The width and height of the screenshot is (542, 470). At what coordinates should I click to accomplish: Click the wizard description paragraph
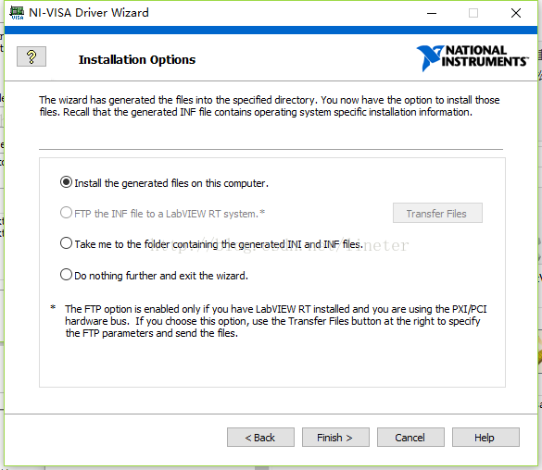pos(270,106)
